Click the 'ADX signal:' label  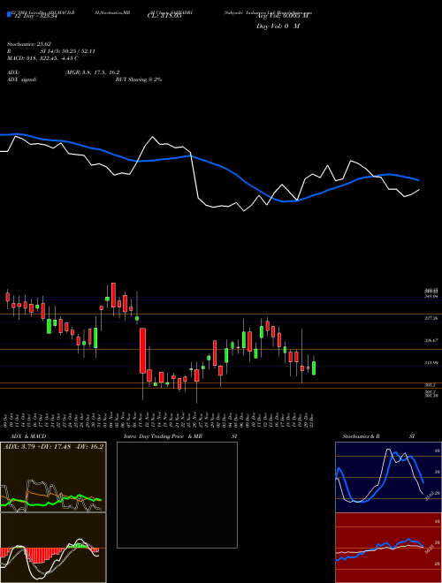click(22, 79)
